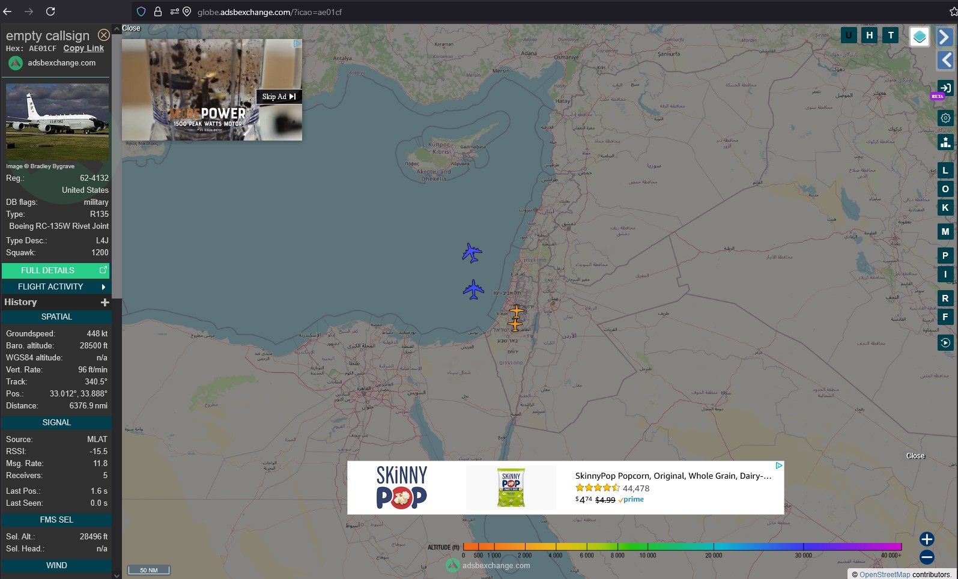Select the lower blue aircraft on map
Screen dimensions: 958x579
pyautogui.click(x=473, y=289)
